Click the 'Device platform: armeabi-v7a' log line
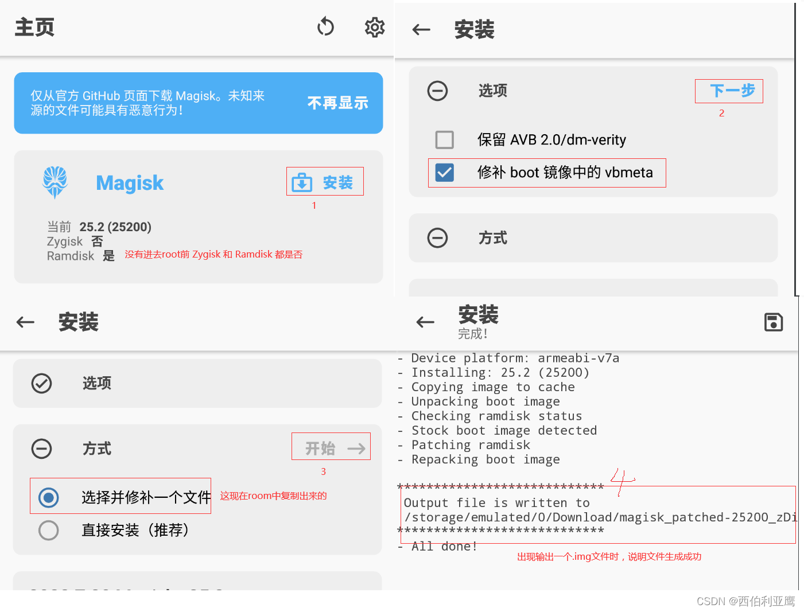Screen dimensions: 804x612 pyautogui.click(x=508, y=358)
